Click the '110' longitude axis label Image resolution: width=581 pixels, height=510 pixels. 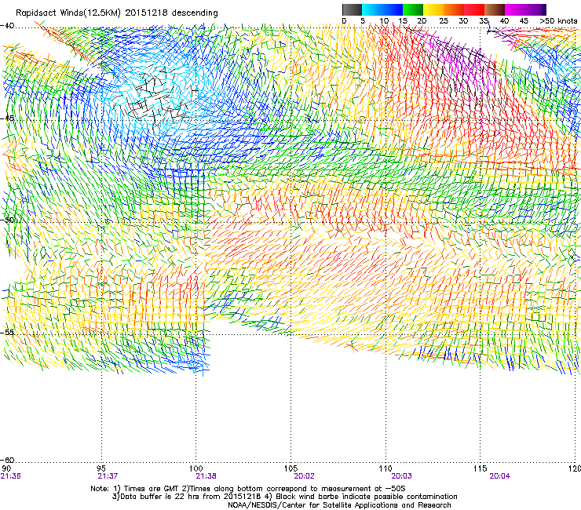pos(386,468)
